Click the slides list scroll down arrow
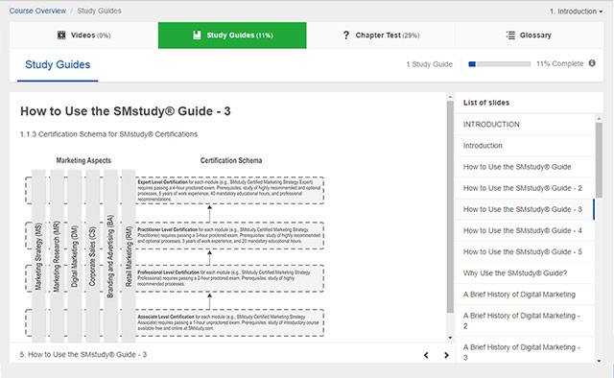Screen dimensions: 614x378 tap(599, 361)
